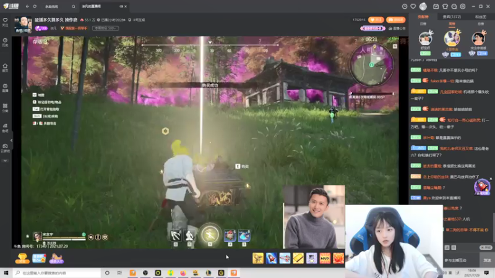
Task: Select the 日榜 sub-tab
Action: (x=423, y=23)
